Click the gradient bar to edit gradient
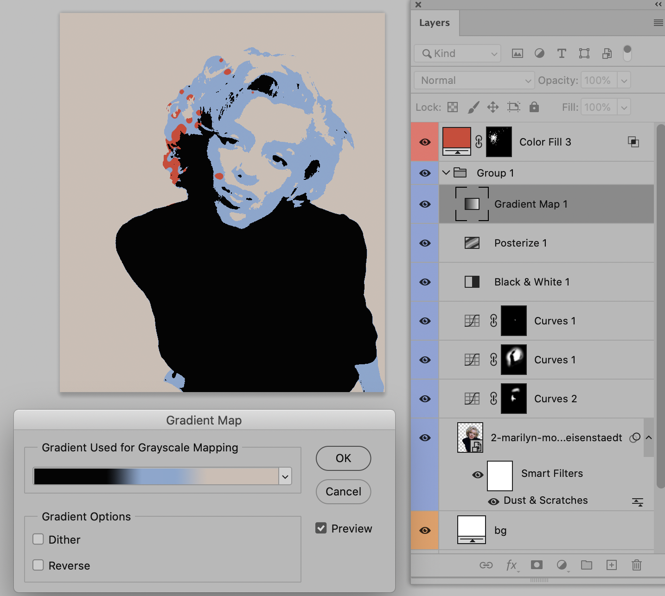 (156, 476)
